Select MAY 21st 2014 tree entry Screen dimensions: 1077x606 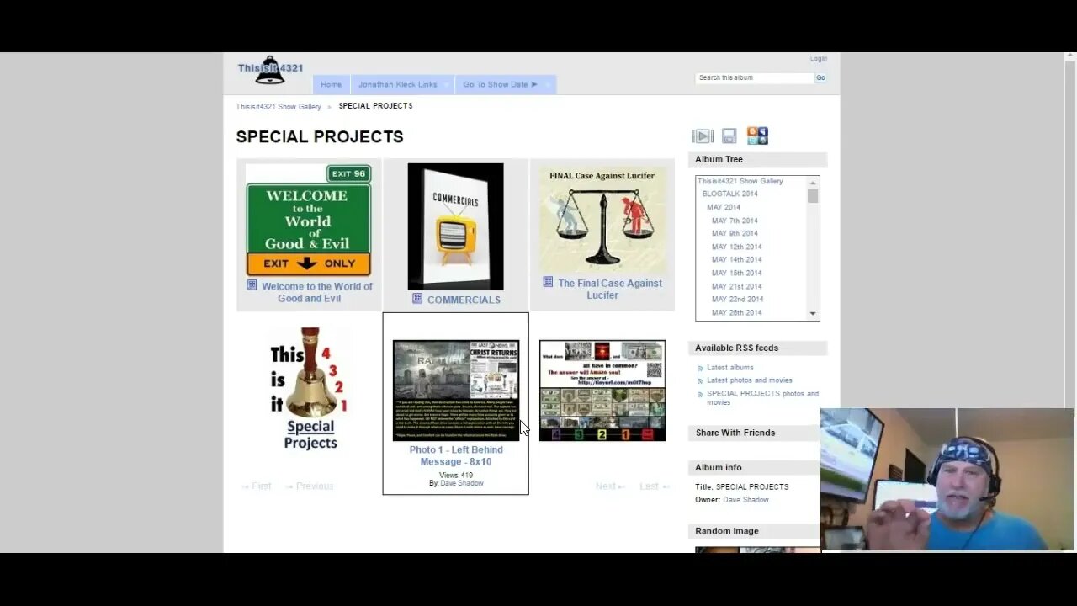tap(737, 286)
